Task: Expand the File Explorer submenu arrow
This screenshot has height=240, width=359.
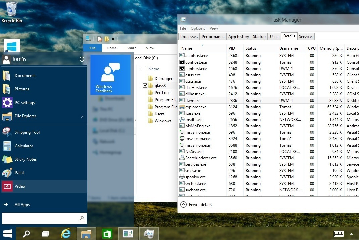Action: pyautogui.click(x=82, y=116)
